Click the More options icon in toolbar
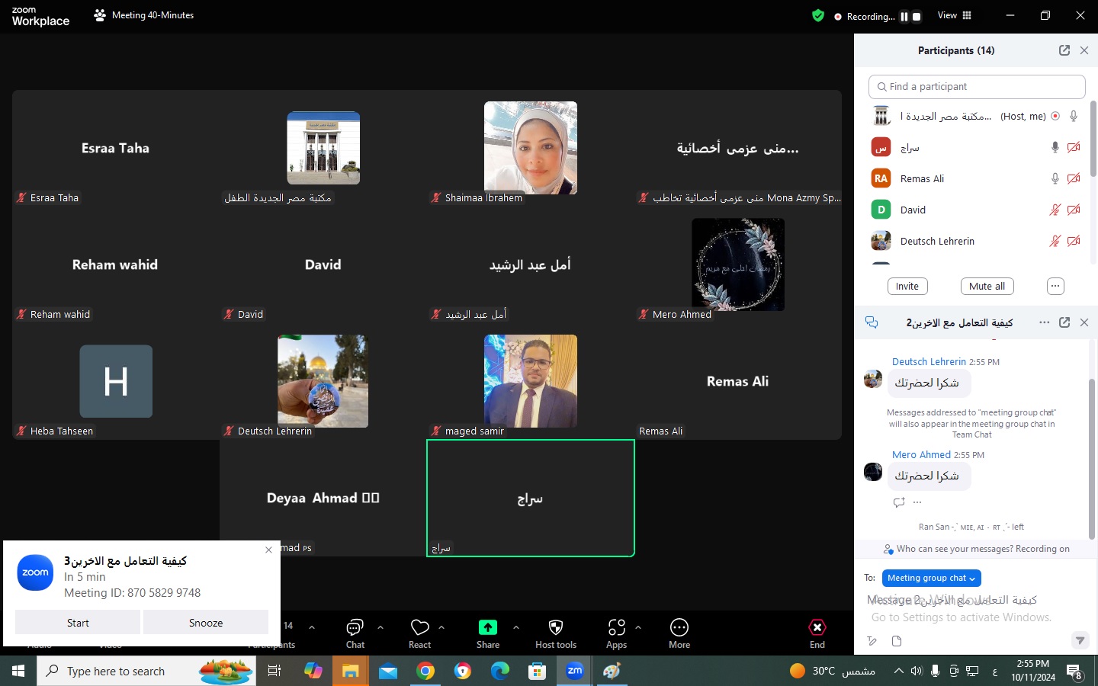 click(679, 628)
